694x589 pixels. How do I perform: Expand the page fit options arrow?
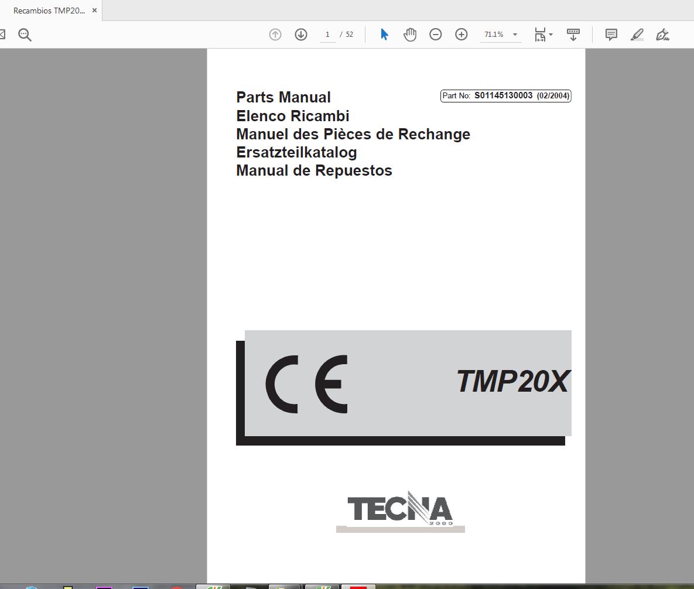coord(551,35)
